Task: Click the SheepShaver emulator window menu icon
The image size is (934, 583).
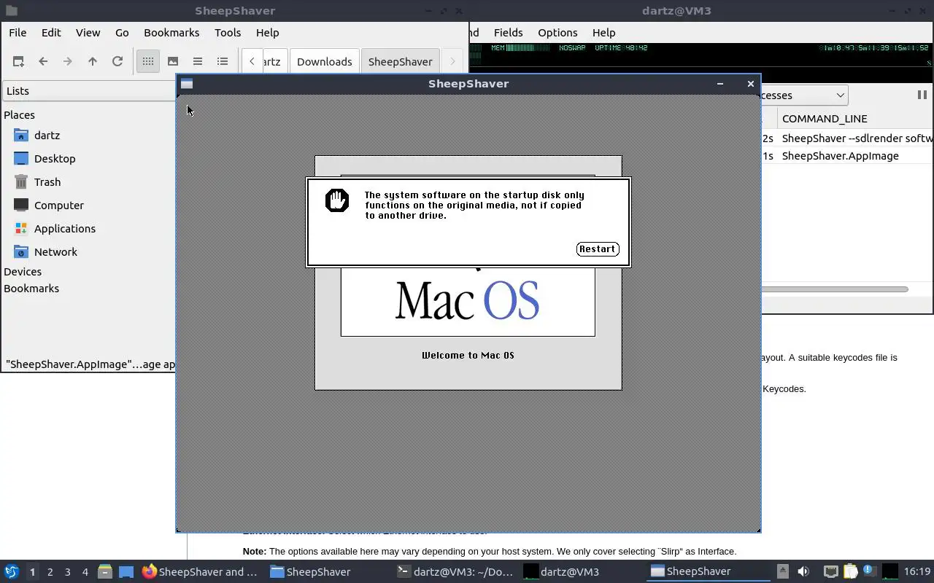Action: coord(187,84)
